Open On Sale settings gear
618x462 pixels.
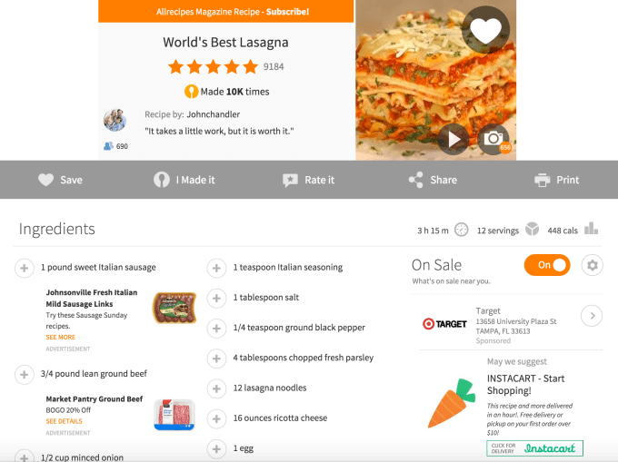[x=592, y=265]
